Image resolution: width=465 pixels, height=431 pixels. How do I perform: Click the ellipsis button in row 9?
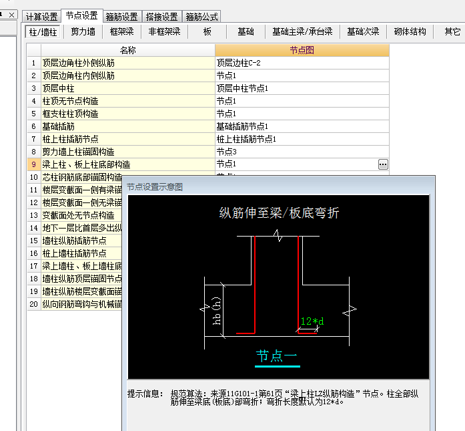tap(383, 164)
